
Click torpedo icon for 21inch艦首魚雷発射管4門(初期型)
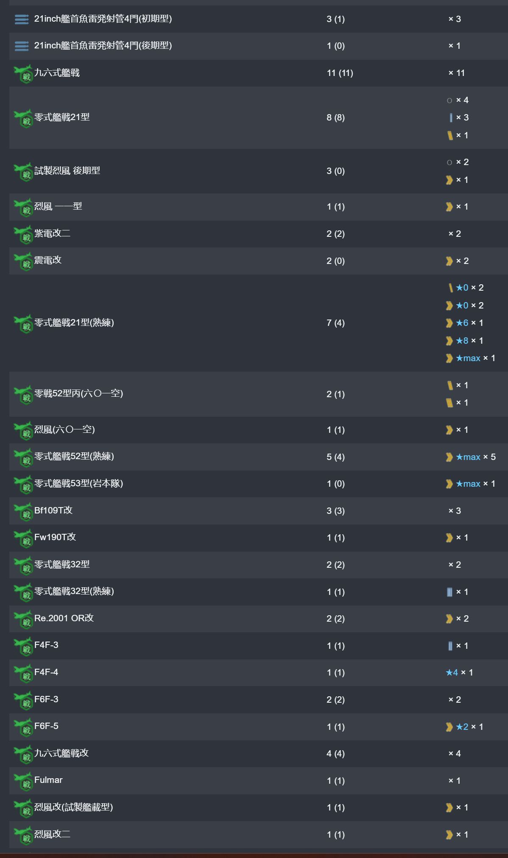click(21, 19)
